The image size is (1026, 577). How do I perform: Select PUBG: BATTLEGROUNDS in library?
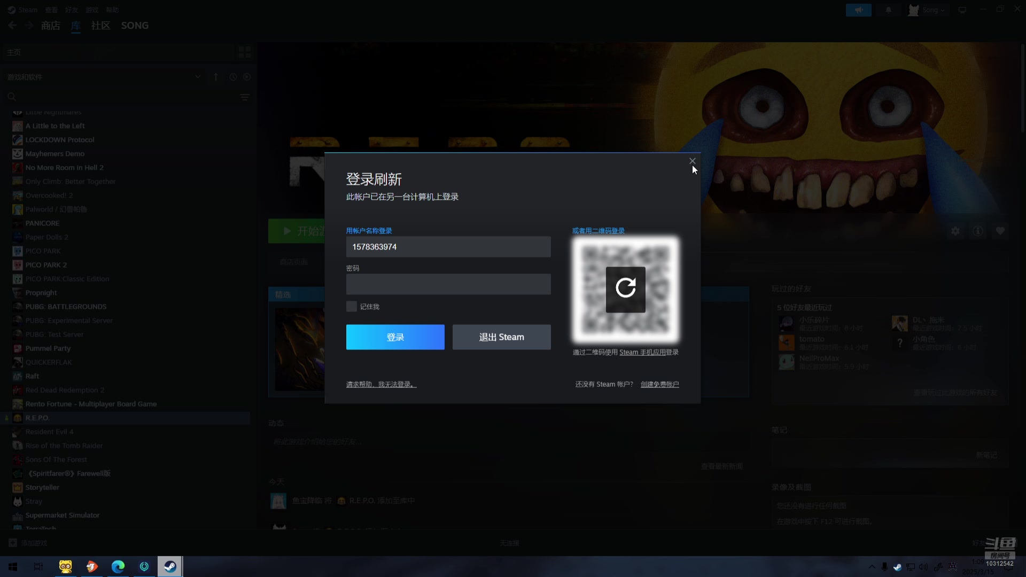(x=66, y=306)
